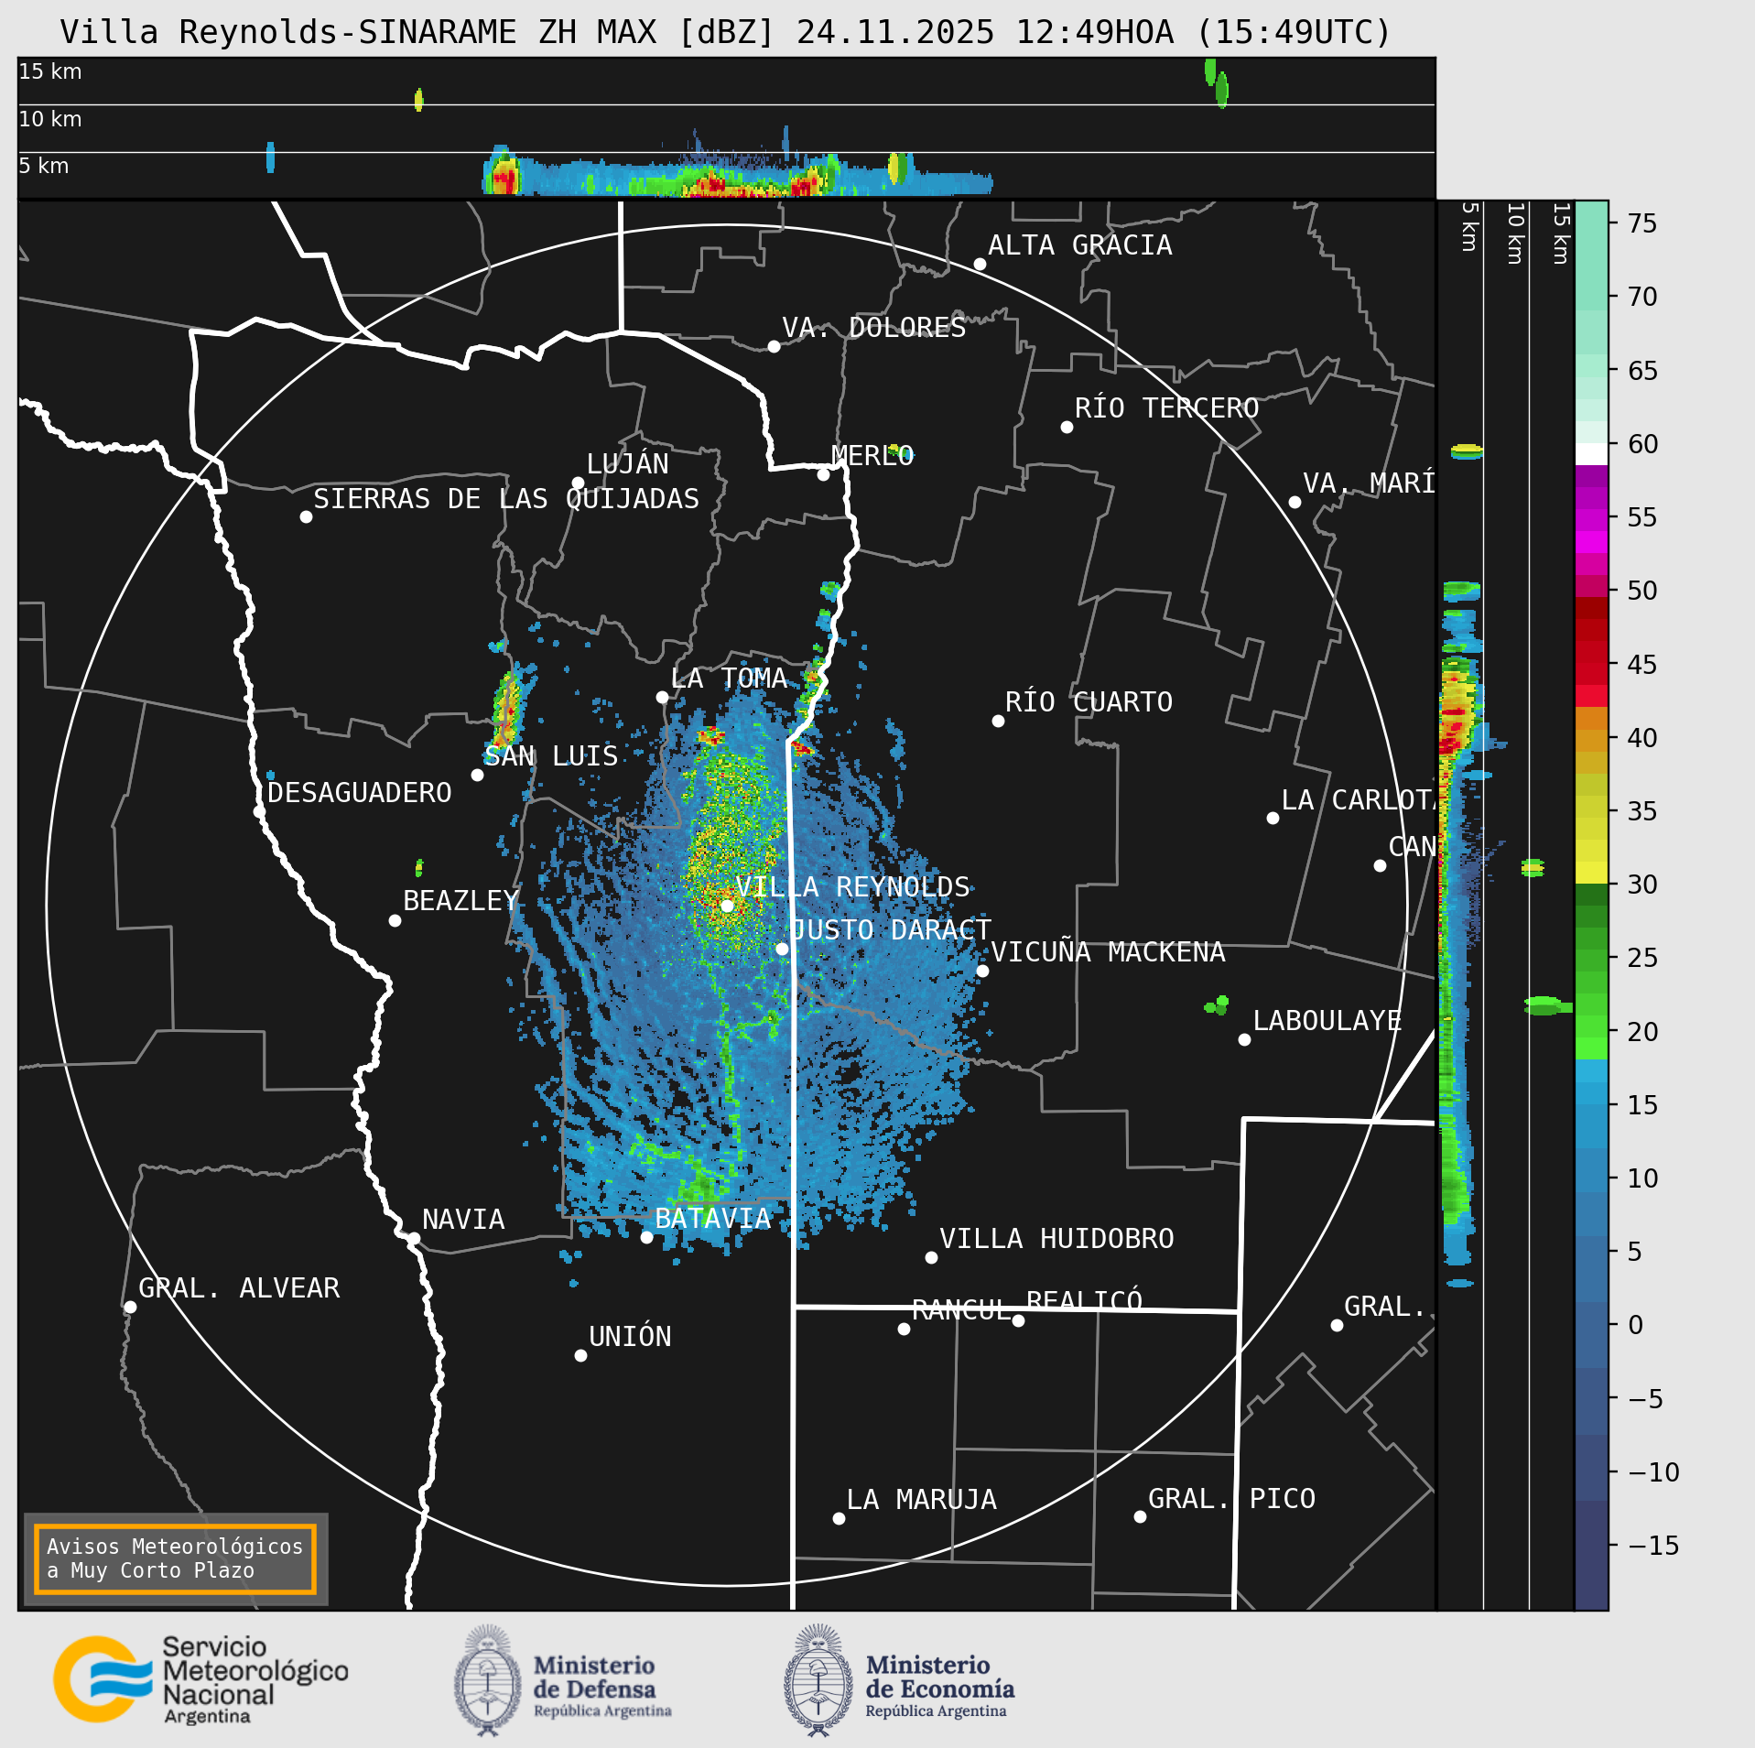Select the VILLA REYNOLDS city label
This screenshot has height=1748, width=1755.
852,886
